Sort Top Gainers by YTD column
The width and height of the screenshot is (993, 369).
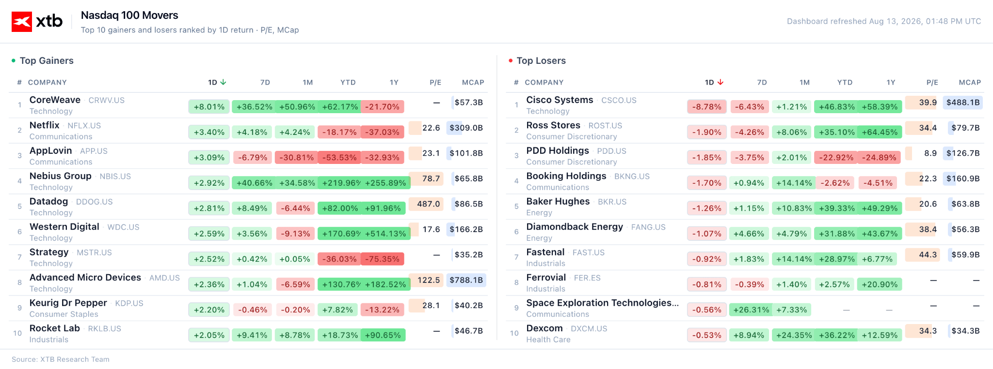click(x=348, y=82)
